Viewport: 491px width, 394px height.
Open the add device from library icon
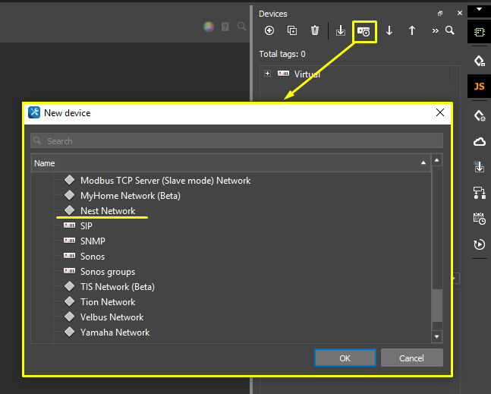[364, 31]
